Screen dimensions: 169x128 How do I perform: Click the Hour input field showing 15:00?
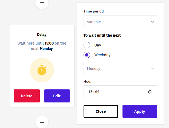[x=120, y=92]
